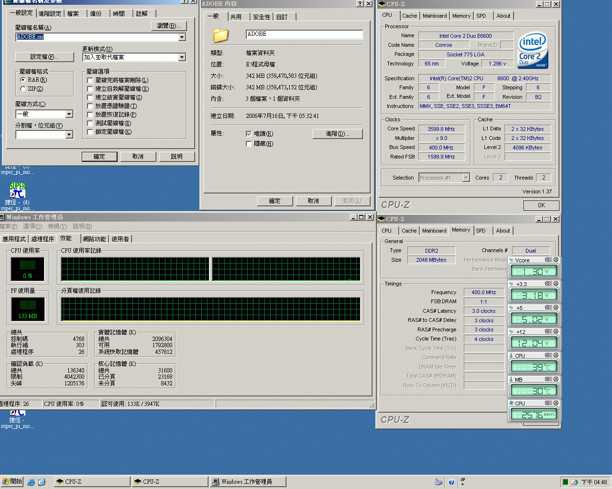Toggle hidden attribute in ADOBE properties

[249, 144]
